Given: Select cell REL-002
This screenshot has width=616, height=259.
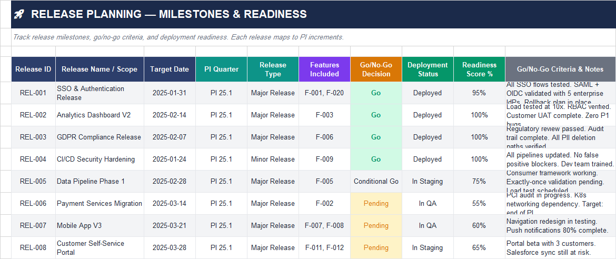Looking at the screenshot, I should pos(33,115).
